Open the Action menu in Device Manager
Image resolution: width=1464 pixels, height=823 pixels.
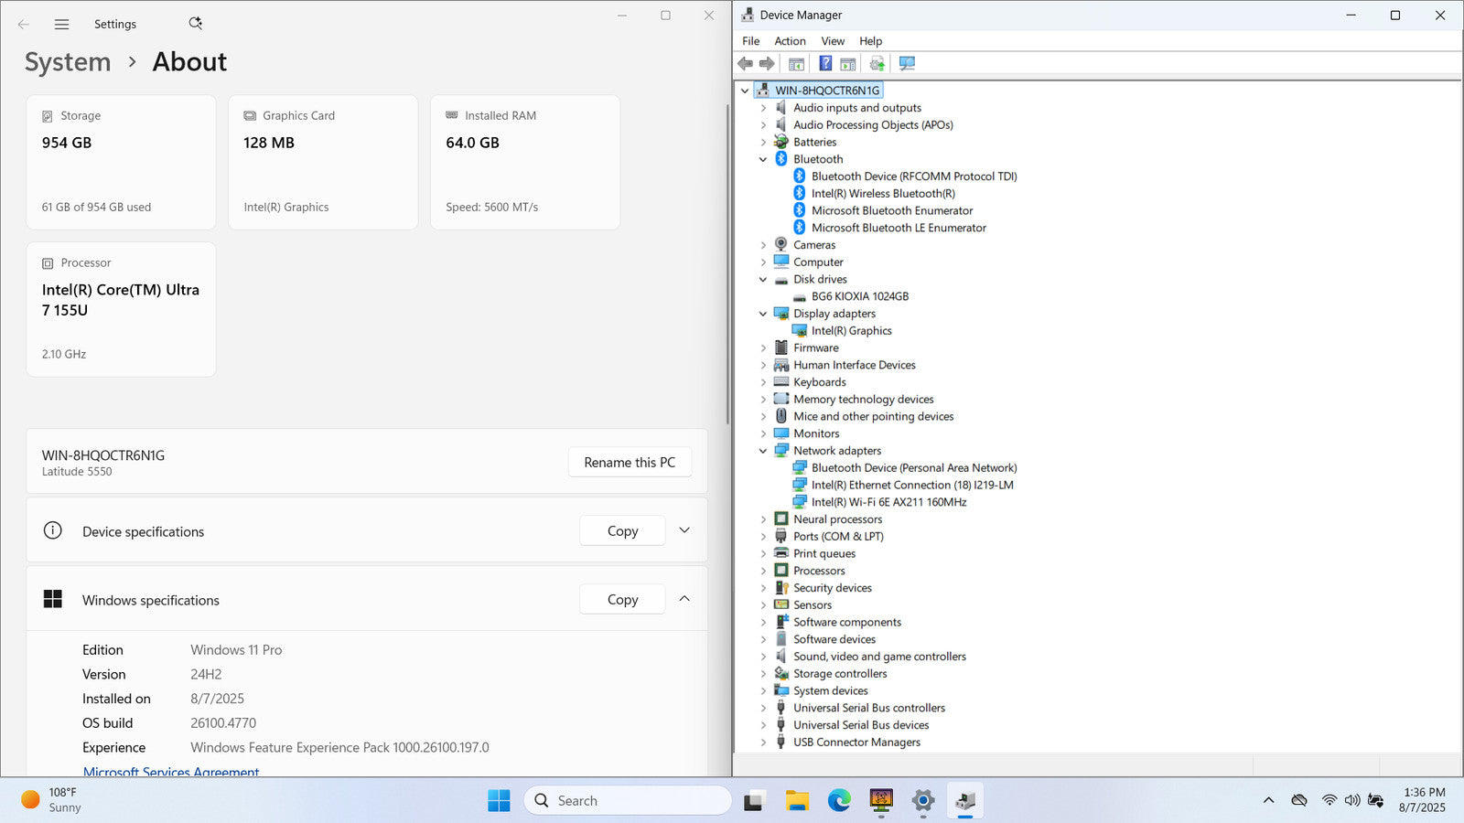790,41
